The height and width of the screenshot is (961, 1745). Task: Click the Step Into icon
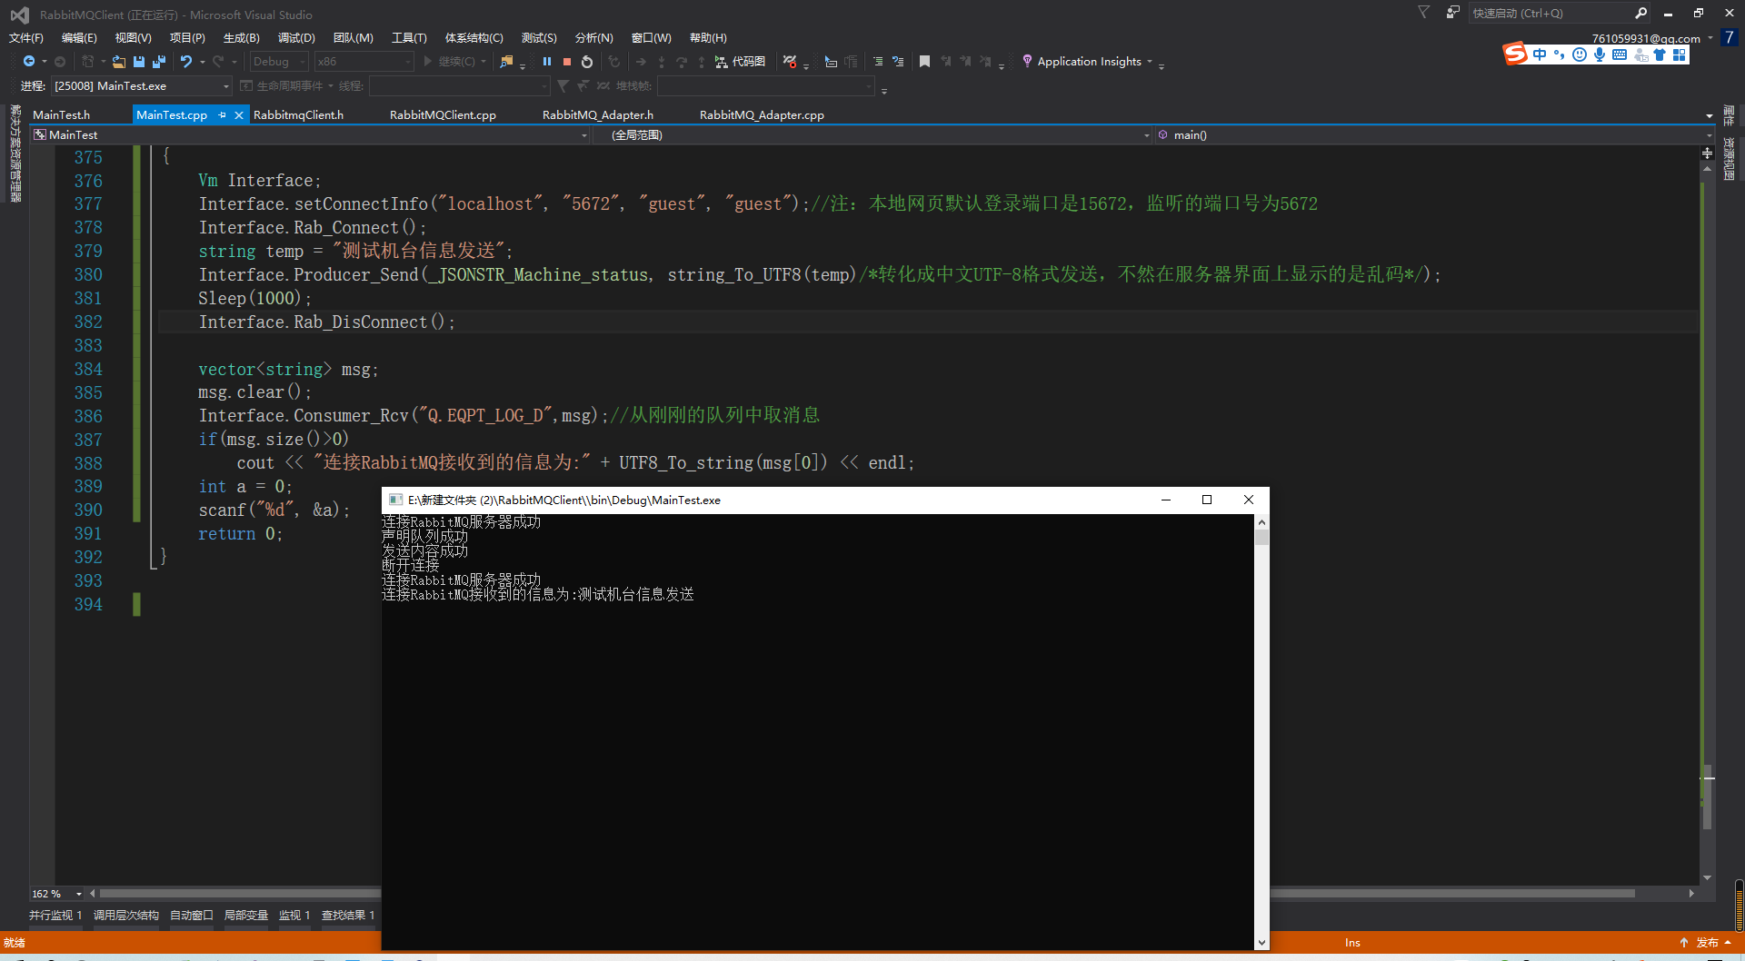(x=662, y=62)
